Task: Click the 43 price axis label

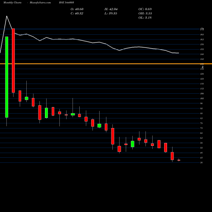Action: point(201,158)
